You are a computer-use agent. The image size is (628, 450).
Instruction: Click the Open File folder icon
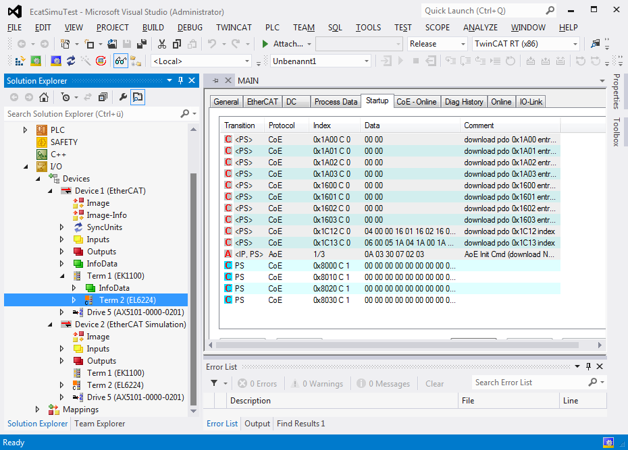click(x=113, y=44)
